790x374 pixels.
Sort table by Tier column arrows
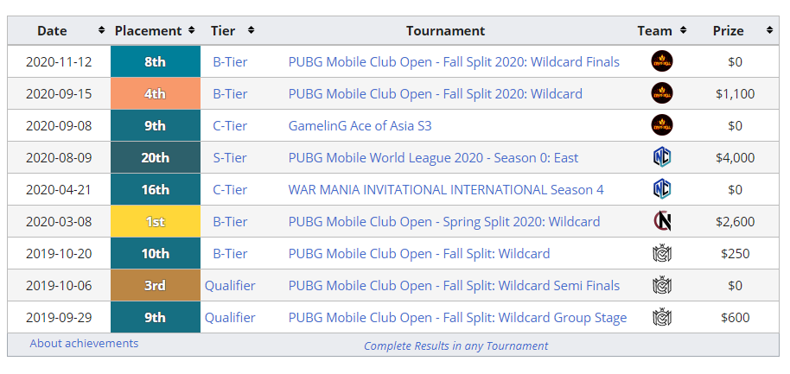251,30
